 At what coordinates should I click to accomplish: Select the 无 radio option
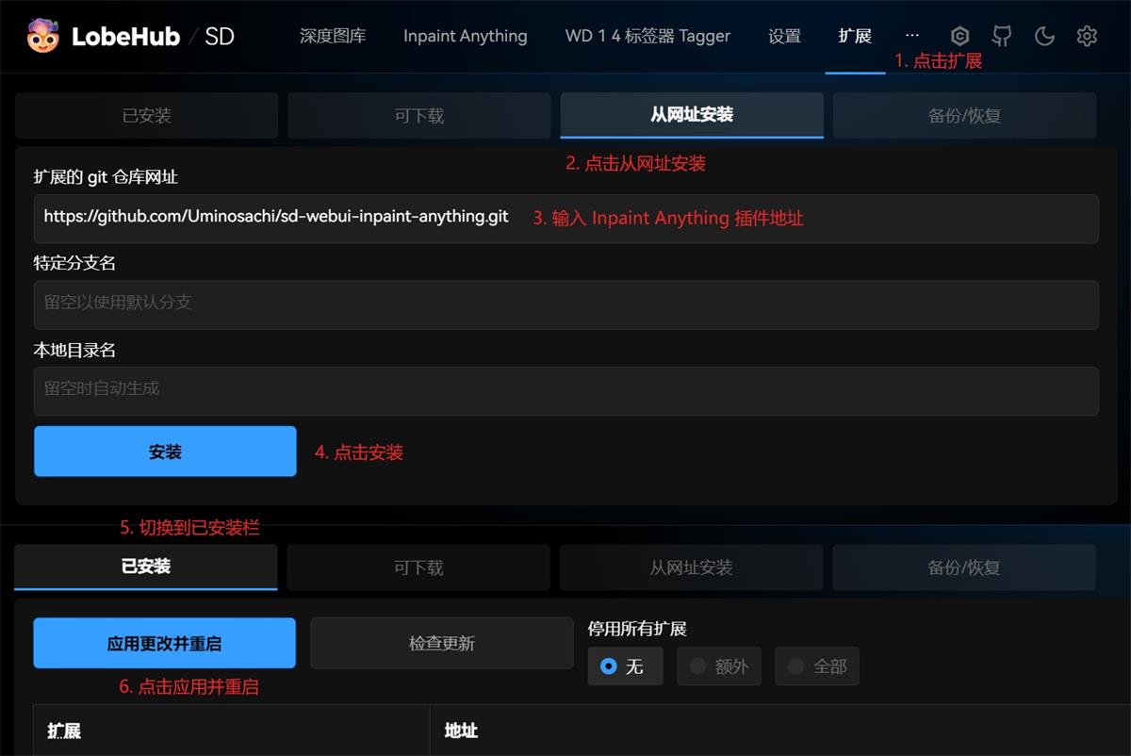pos(625,666)
